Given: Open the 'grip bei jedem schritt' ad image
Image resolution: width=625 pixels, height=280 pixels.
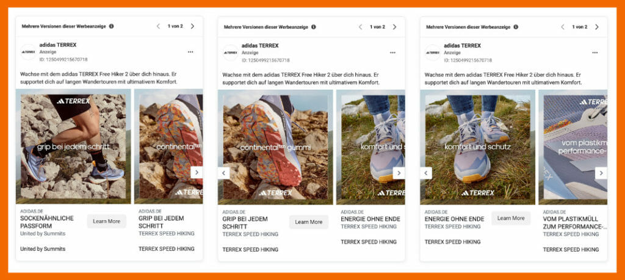Looking at the screenshot, I should [73, 146].
